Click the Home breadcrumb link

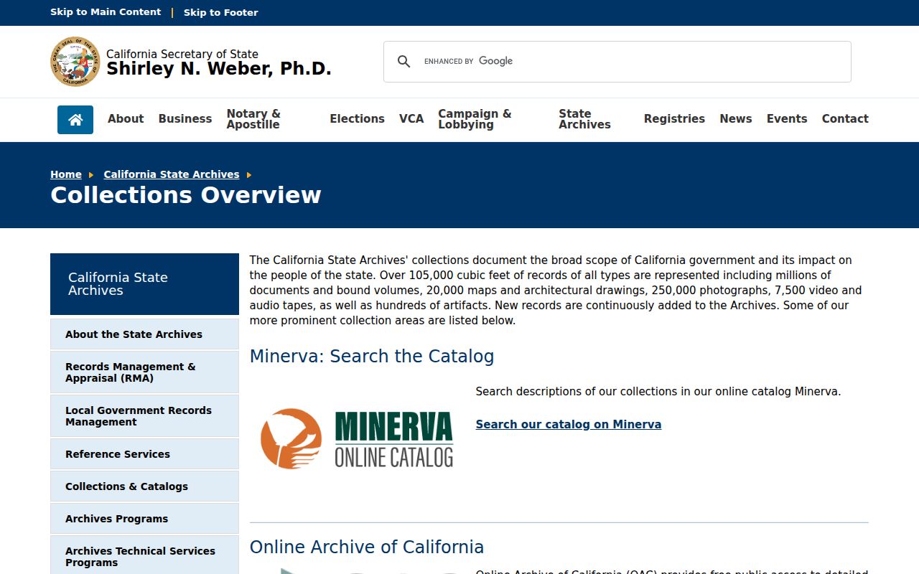[66, 174]
